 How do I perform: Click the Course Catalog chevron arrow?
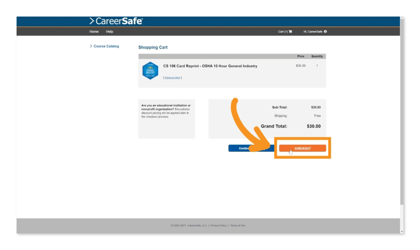(x=91, y=46)
